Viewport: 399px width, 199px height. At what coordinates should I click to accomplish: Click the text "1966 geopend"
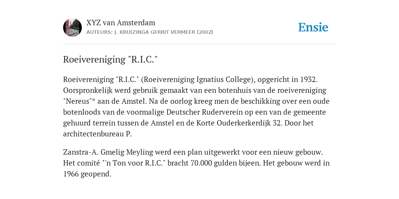[x=86, y=174]
